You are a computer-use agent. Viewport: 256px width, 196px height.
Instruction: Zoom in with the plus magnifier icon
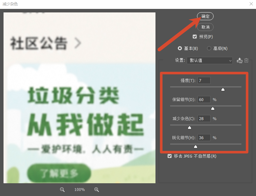tap(97, 189)
